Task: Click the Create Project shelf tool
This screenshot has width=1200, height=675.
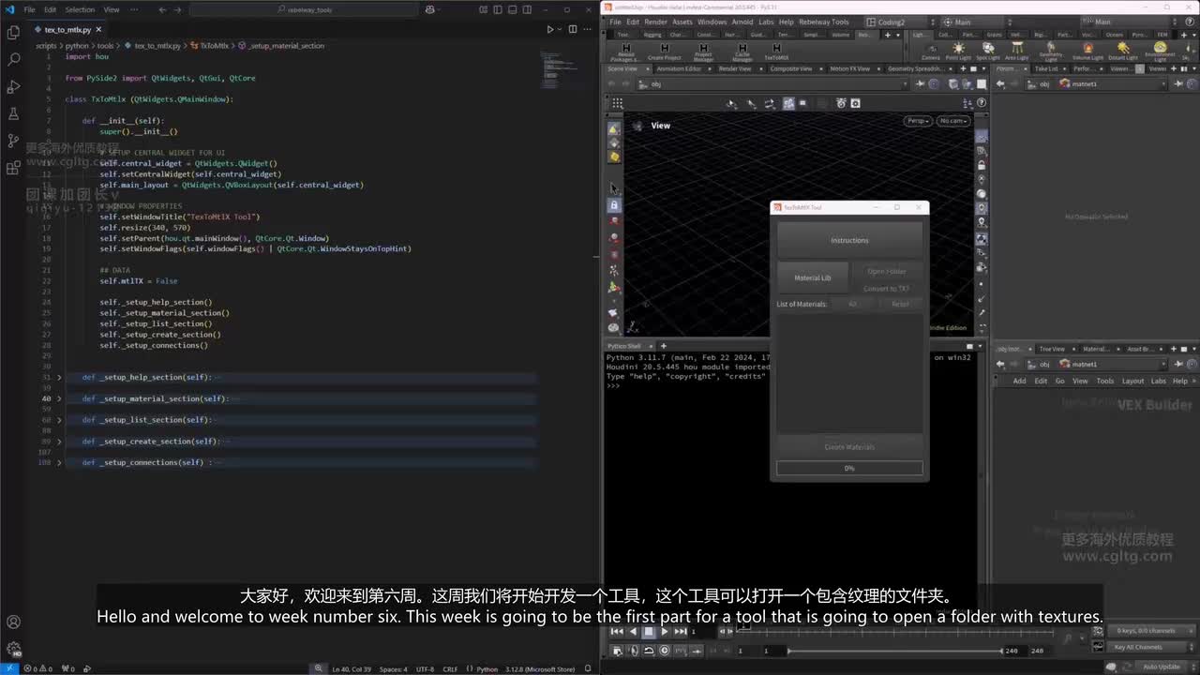Action: [665, 52]
